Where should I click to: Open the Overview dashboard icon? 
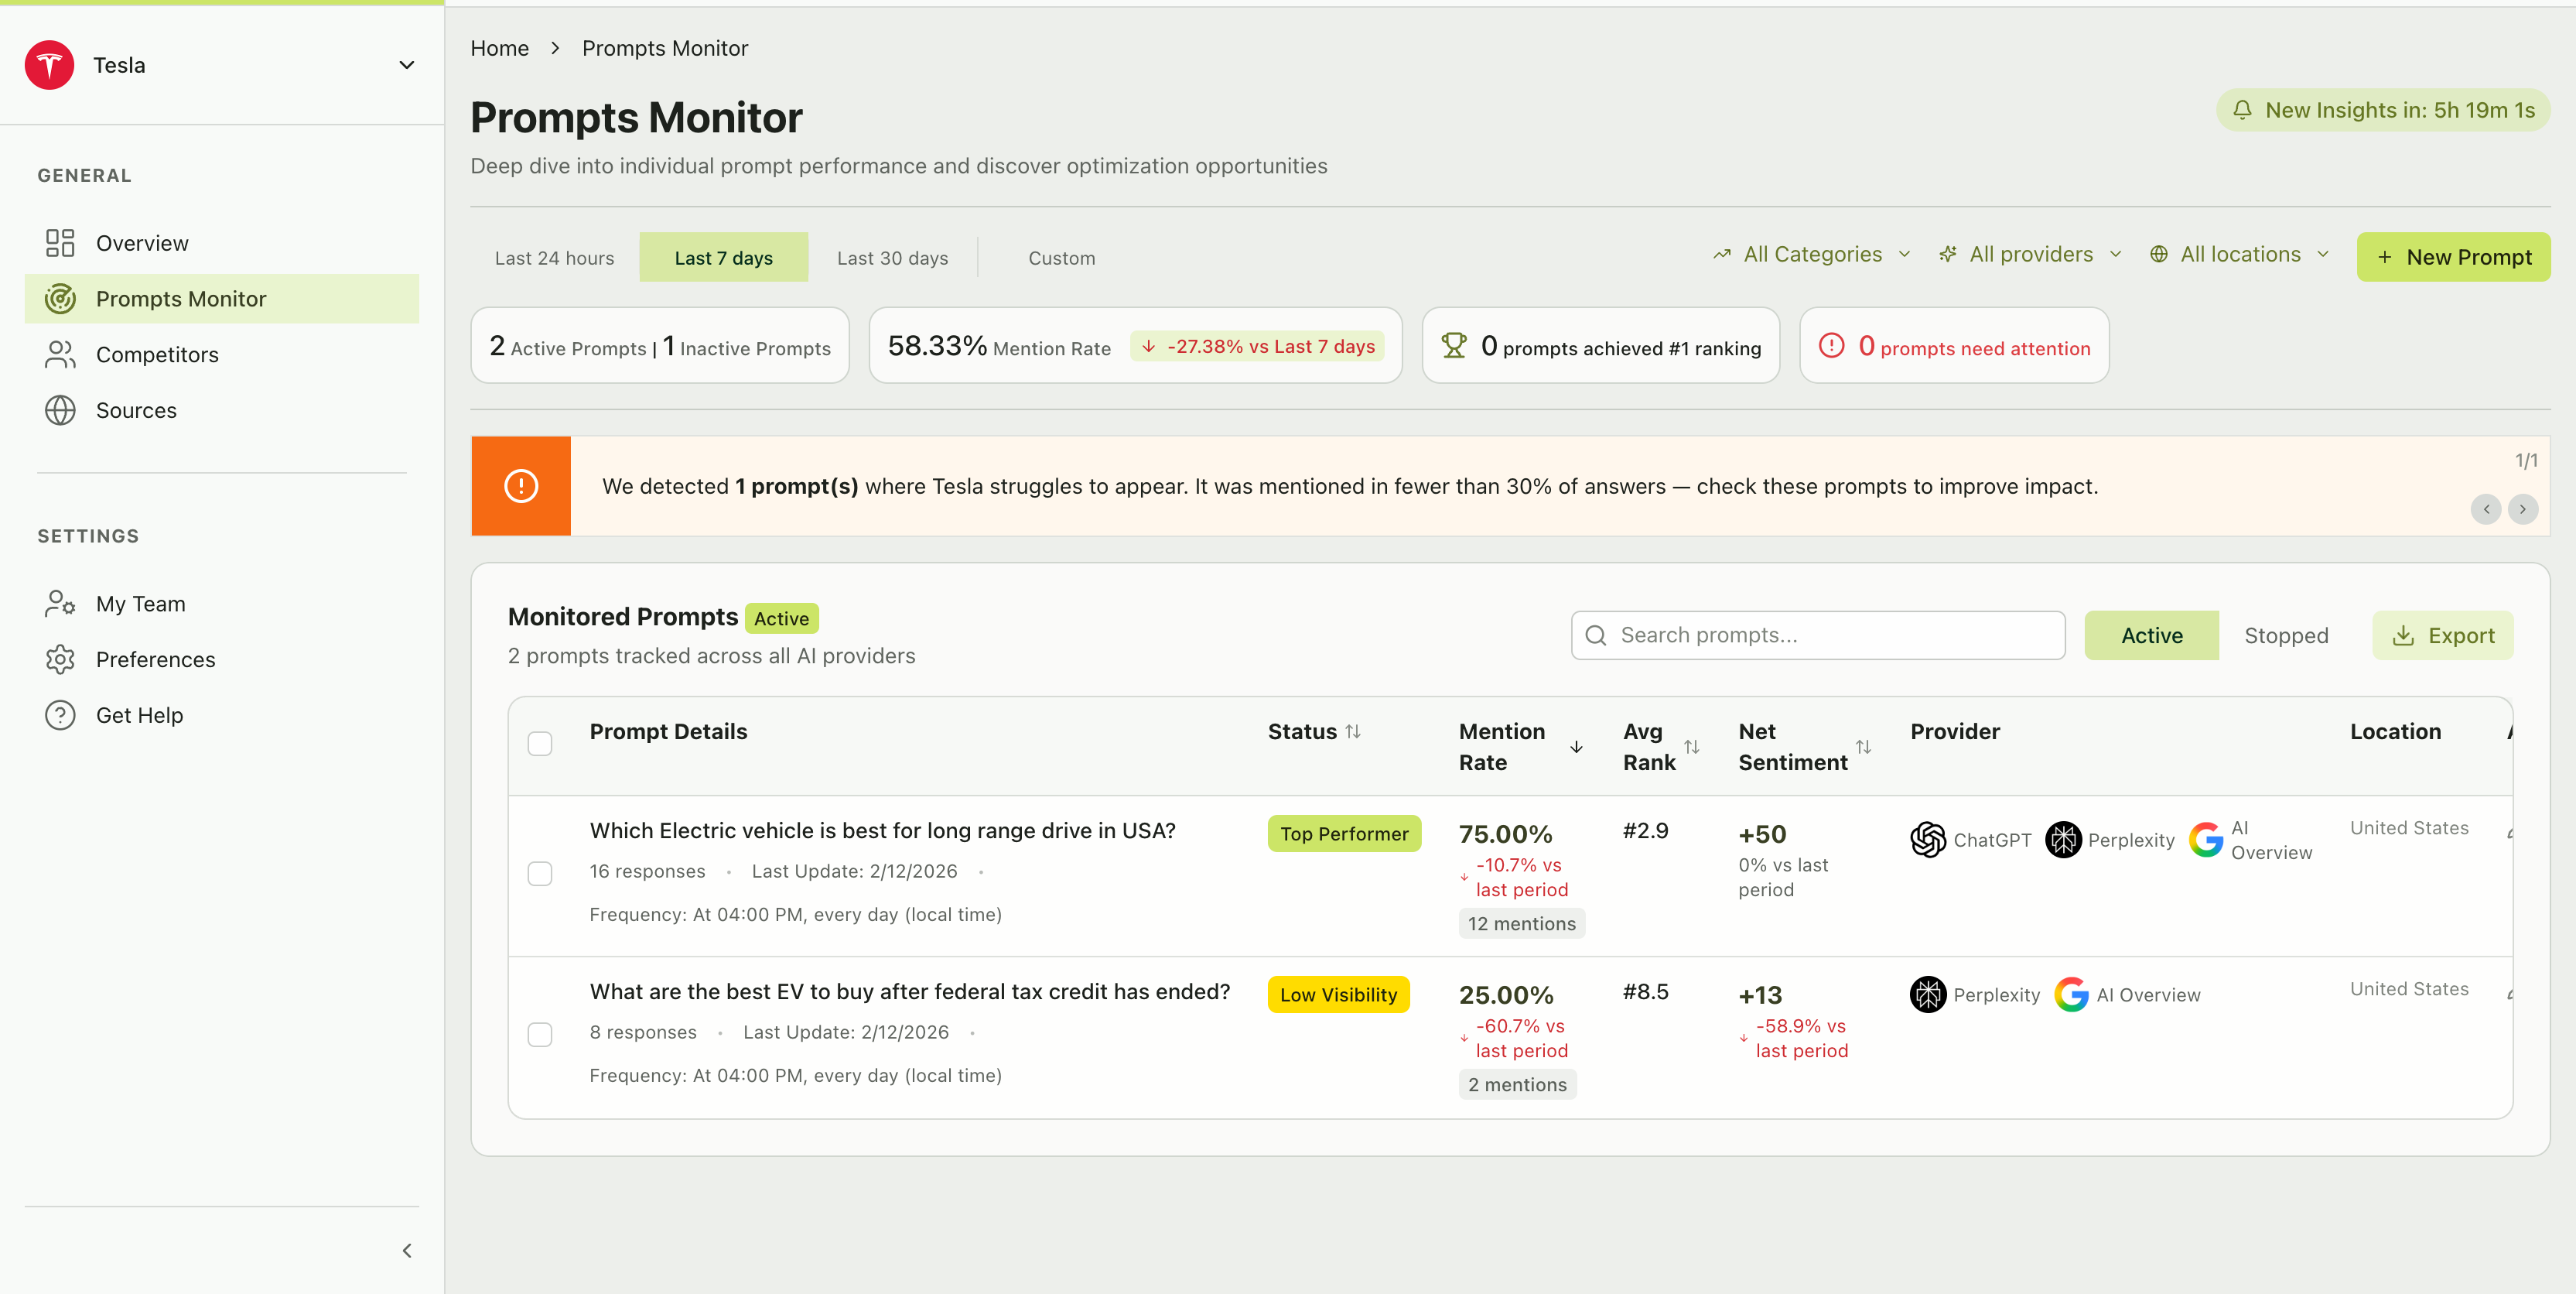[59, 242]
